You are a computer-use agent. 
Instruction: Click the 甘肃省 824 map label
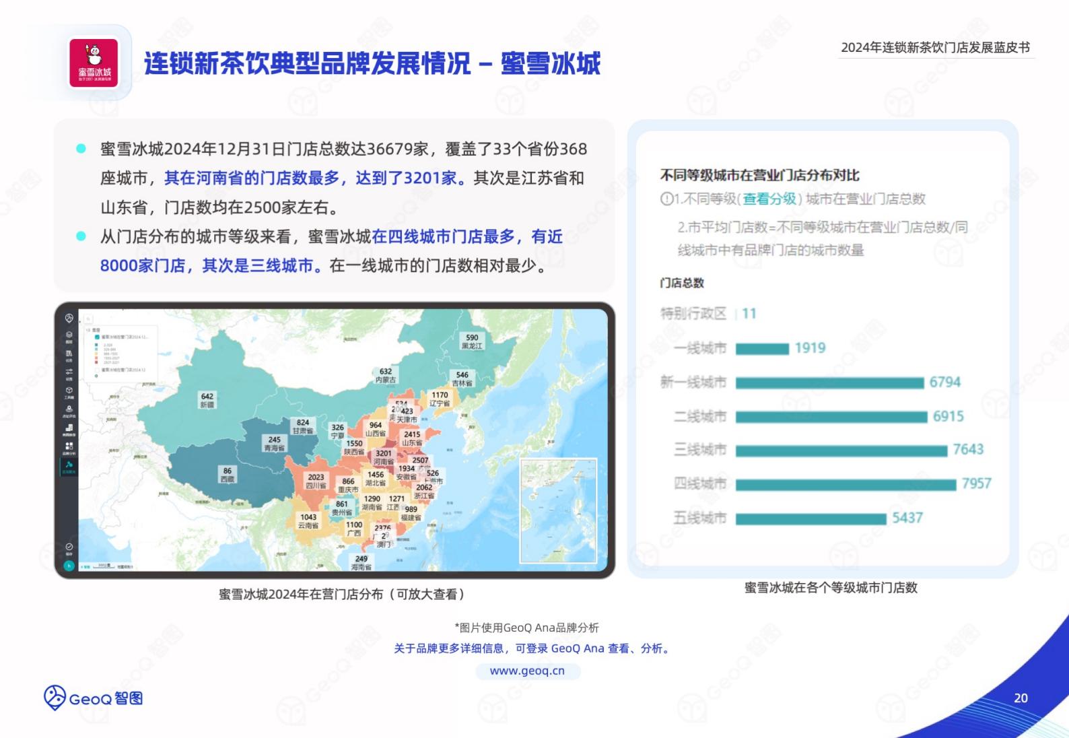[303, 427]
